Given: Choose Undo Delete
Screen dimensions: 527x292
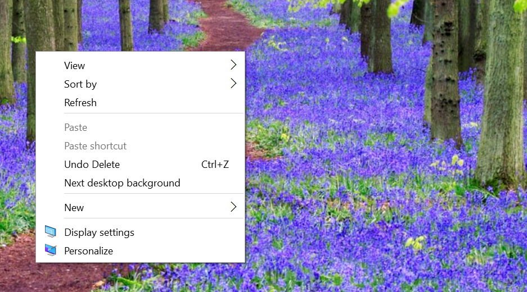Looking at the screenshot, I should pos(92,165).
